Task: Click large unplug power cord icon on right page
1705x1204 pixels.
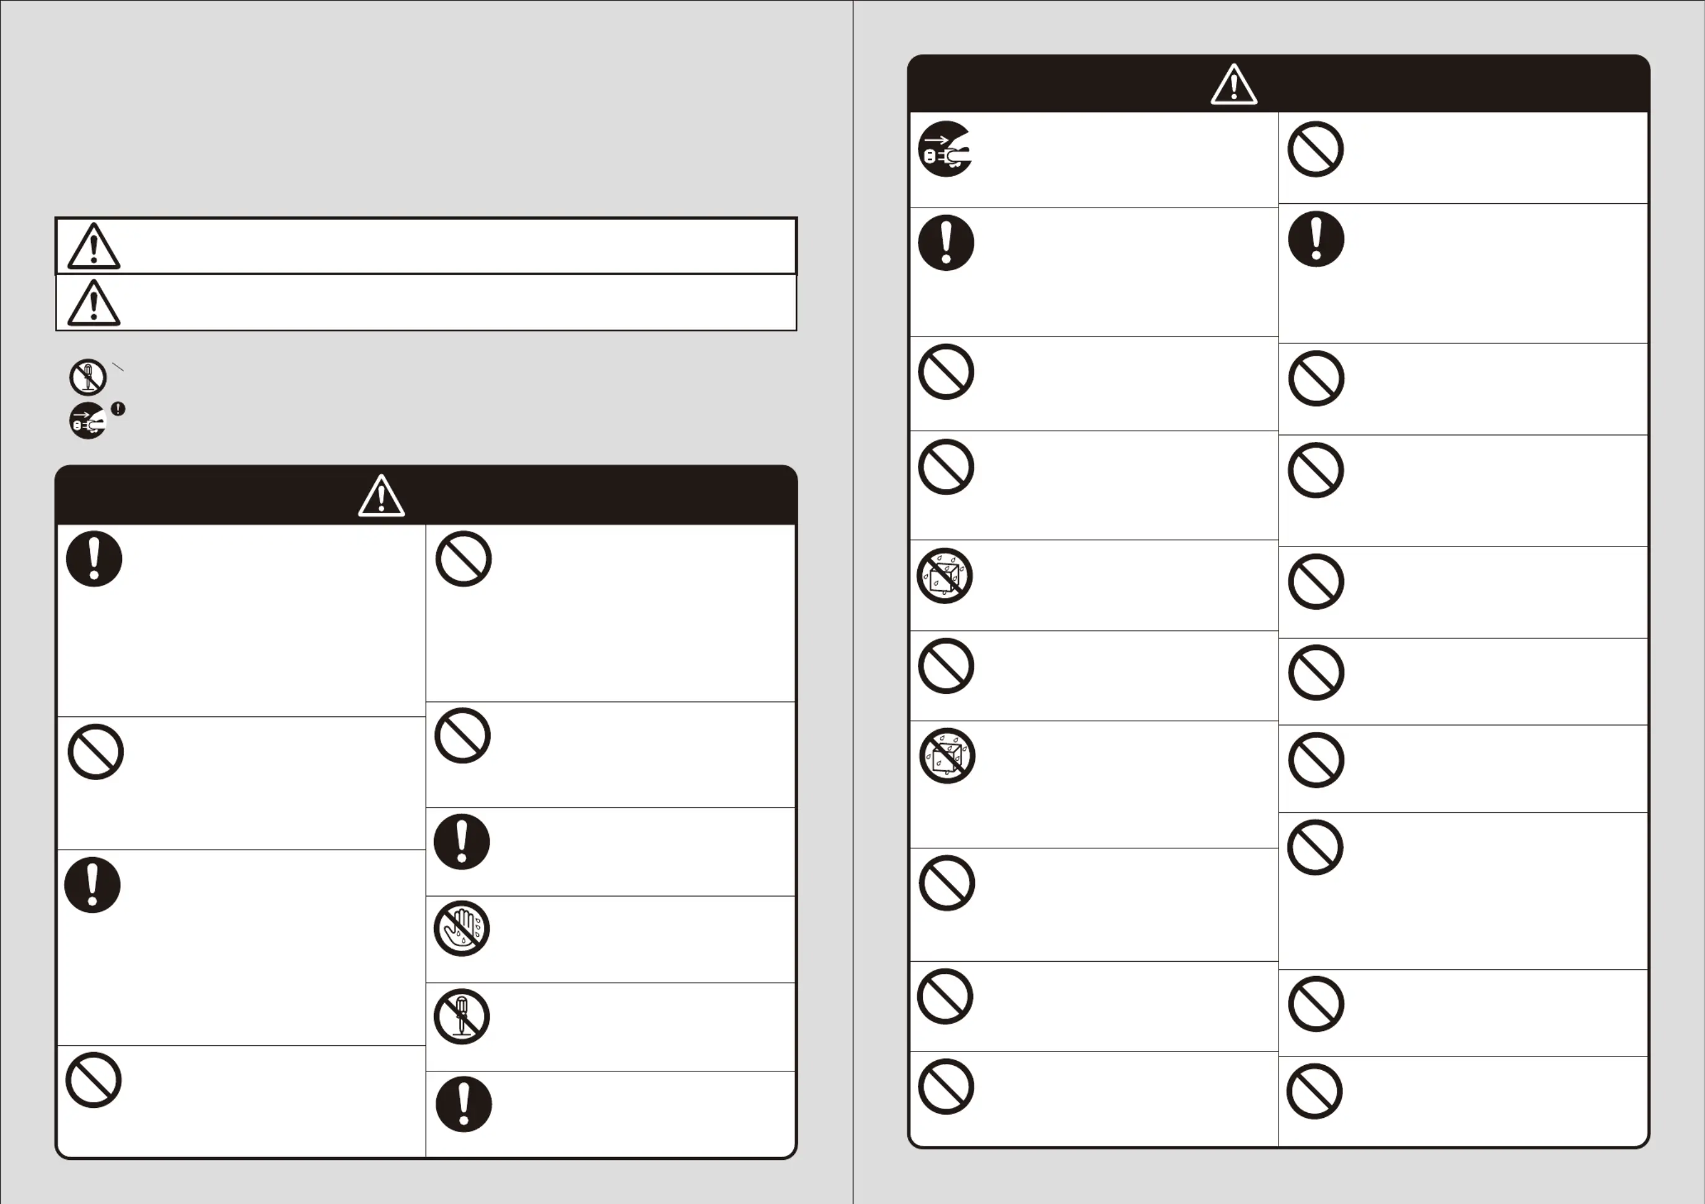Action: click(x=945, y=149)
